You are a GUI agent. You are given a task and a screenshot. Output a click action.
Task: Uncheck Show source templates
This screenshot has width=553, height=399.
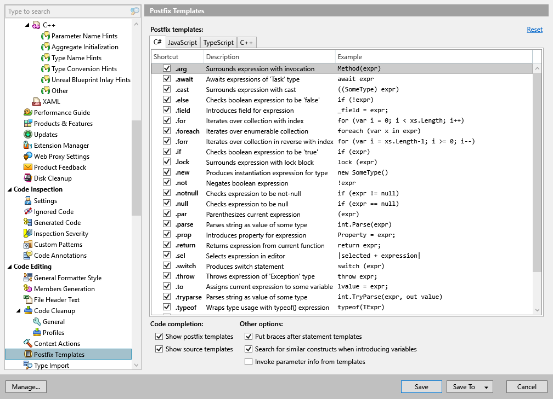tap(159, 349)
